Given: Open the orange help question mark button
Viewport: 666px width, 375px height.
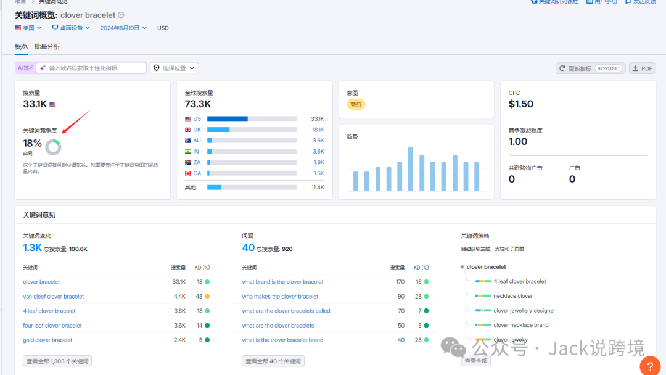Looking at the screenshot, I should click(x=649, y=366).
